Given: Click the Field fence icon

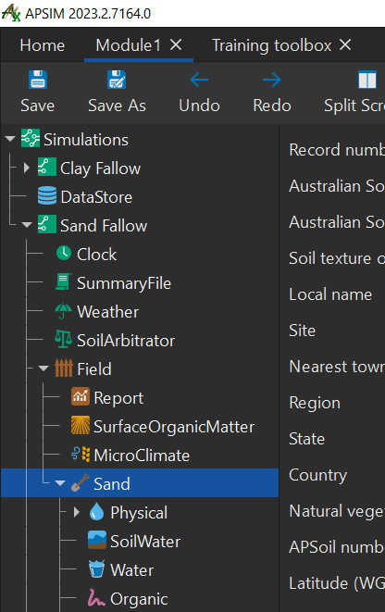Looking at the screenshot, I should pyautogui.click(x=64, y=368).
